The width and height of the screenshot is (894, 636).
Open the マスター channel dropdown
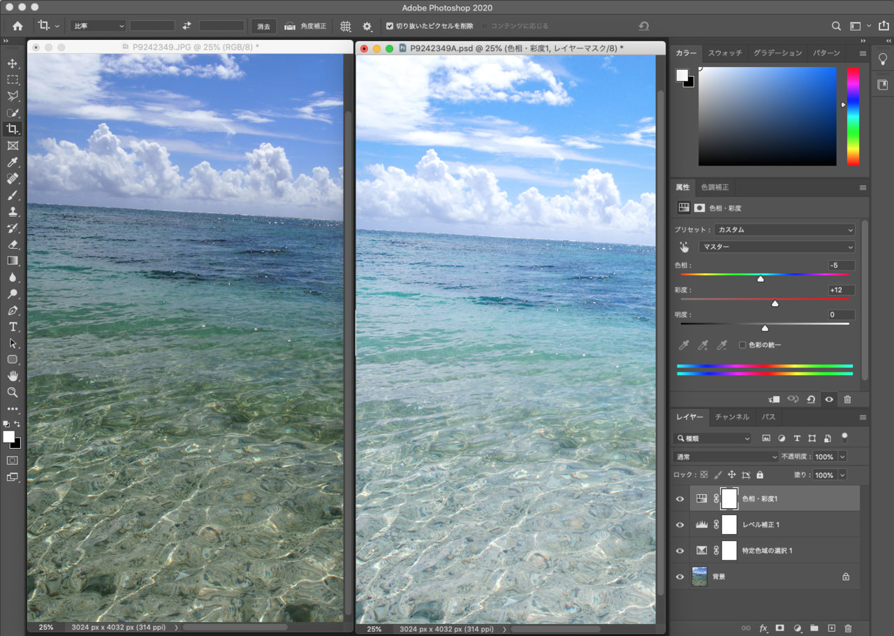[777, 247]
